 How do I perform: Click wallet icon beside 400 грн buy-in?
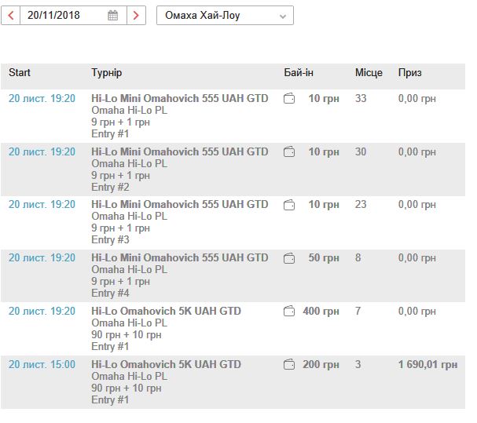(x=289, y=312)
